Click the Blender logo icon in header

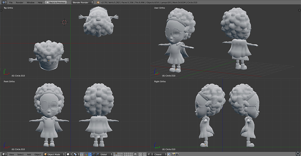[98, 2]
